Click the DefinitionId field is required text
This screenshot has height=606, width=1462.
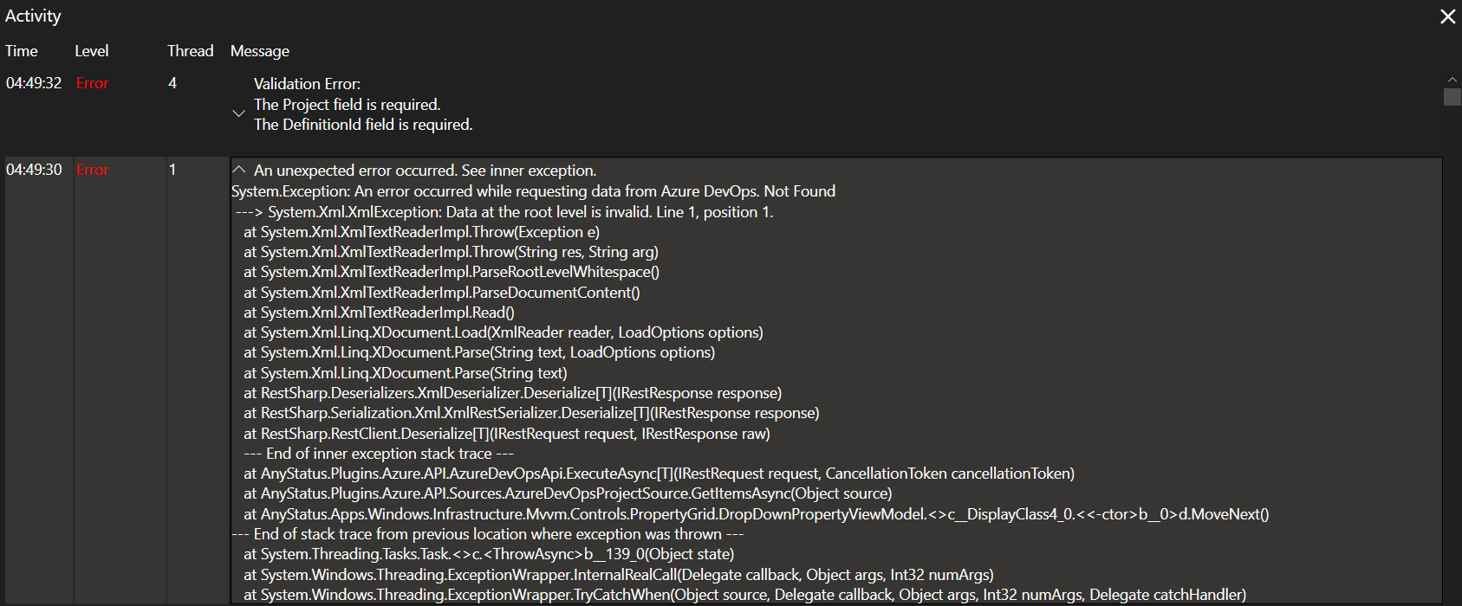coord(363,124)
